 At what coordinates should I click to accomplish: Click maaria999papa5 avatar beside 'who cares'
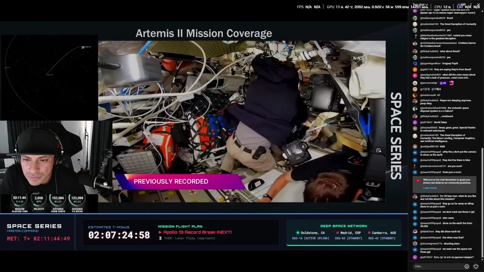pyautogui.click(x=415, y=218)
